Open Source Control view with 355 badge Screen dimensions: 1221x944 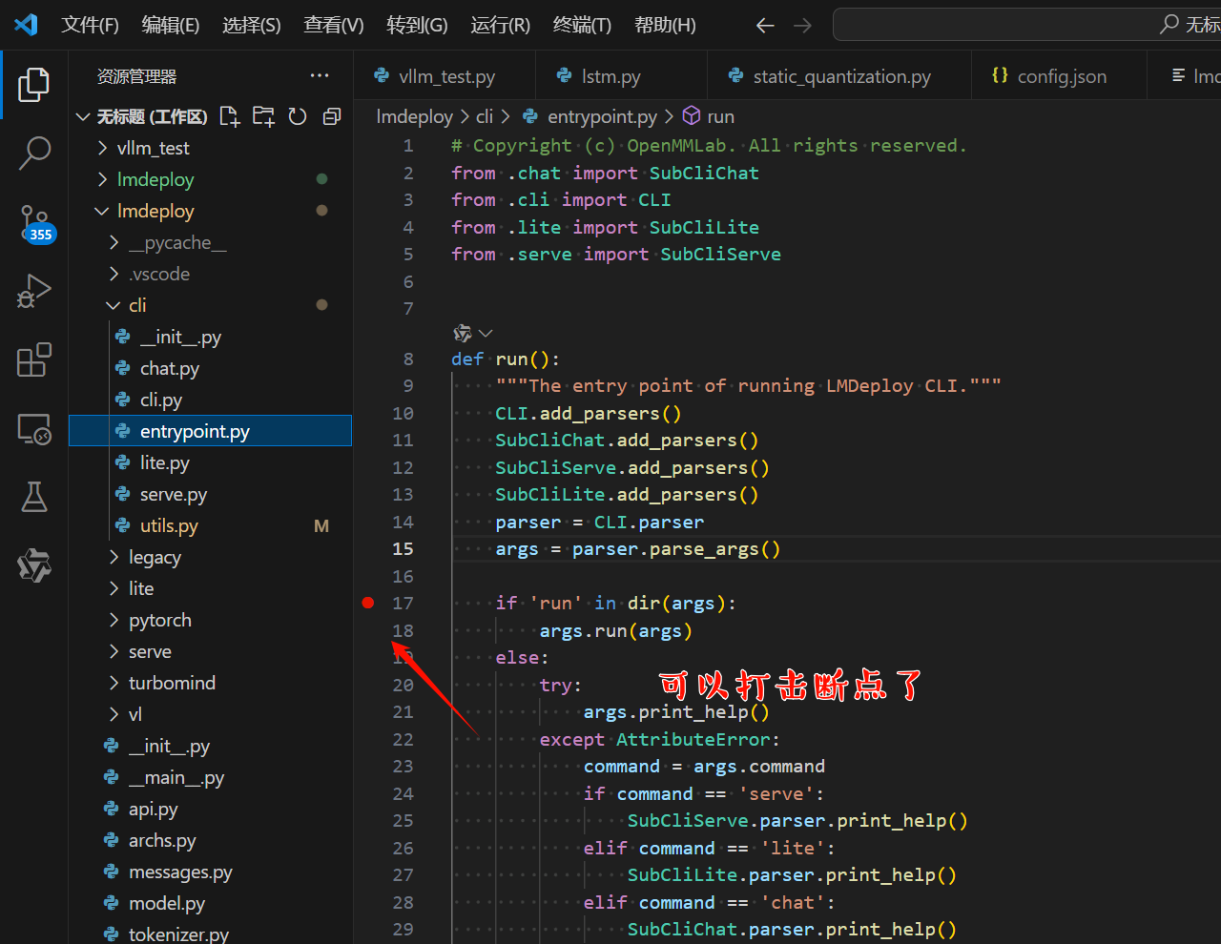[x=34, y=223]
